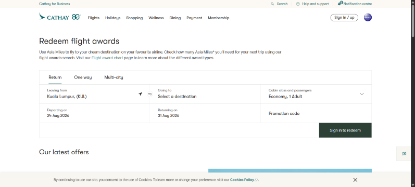Screen dimensions: 415x187
Task: Open the notification bell icon
Action: pos(340,3)
